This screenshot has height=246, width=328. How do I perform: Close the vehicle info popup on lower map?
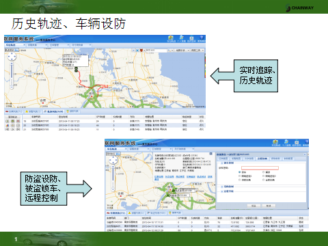point(210,154)
